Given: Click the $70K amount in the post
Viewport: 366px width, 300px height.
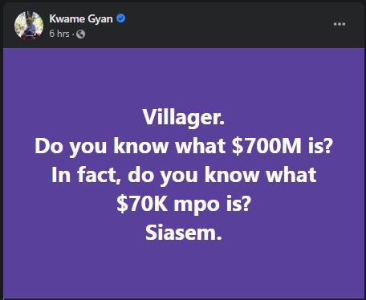Looking at the screenshot, I should [142, 204].
